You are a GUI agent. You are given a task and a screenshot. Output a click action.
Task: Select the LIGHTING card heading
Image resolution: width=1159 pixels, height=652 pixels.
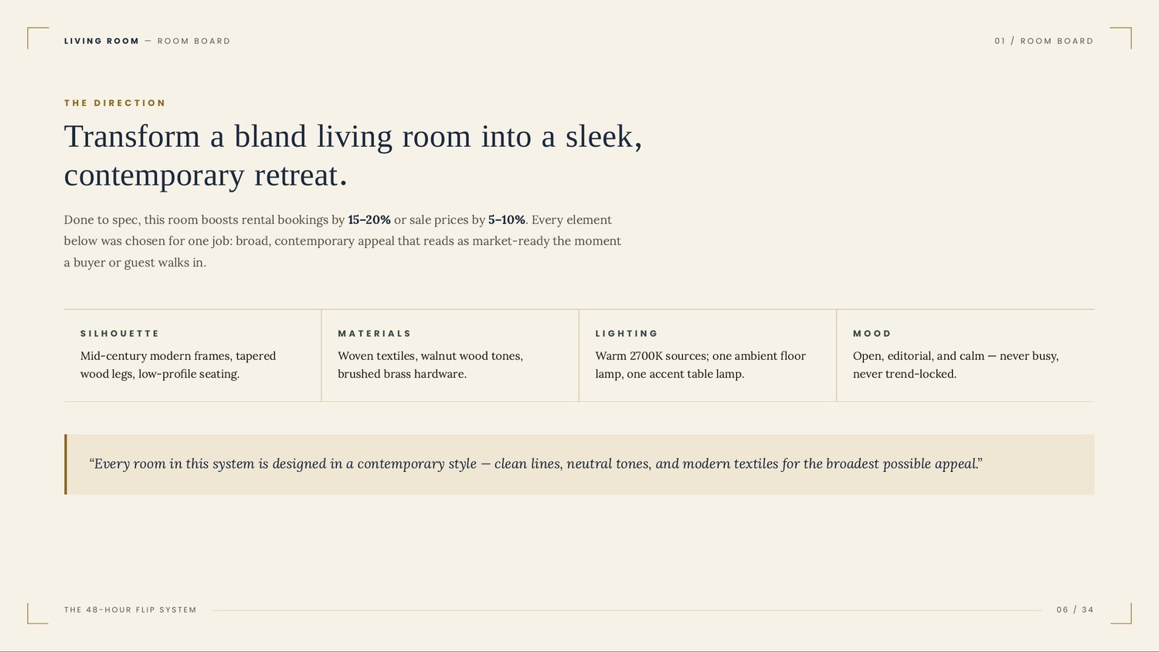[x=627, y=334]
